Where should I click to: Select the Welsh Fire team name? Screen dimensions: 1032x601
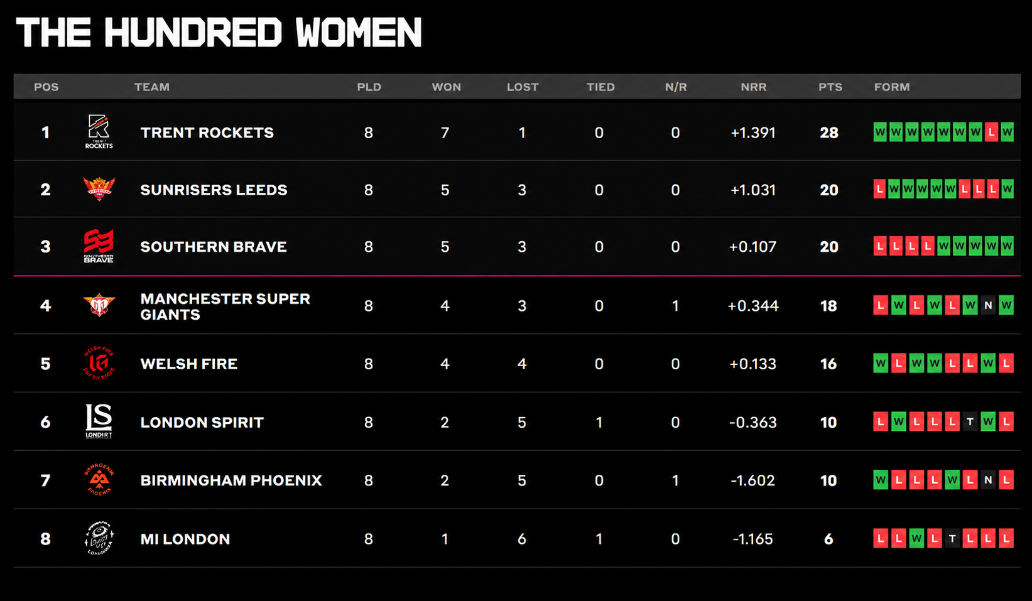pyautogui.click(x=189, y=364)
